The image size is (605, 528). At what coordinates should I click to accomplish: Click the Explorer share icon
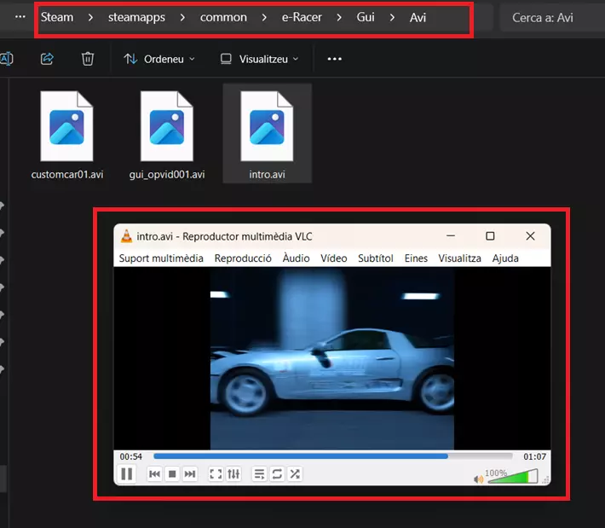[x=48, y=59]
